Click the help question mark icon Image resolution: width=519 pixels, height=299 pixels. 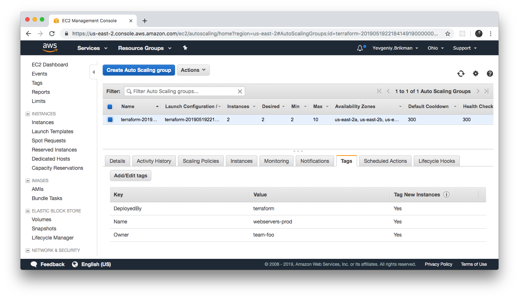490,74
